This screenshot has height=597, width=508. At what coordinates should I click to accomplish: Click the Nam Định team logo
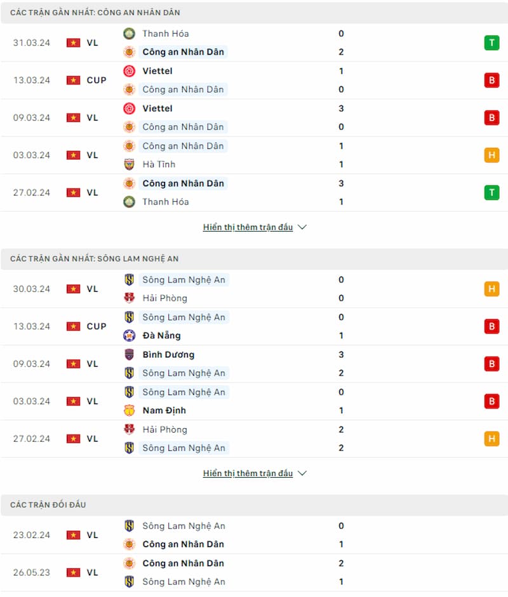(129, 410)
